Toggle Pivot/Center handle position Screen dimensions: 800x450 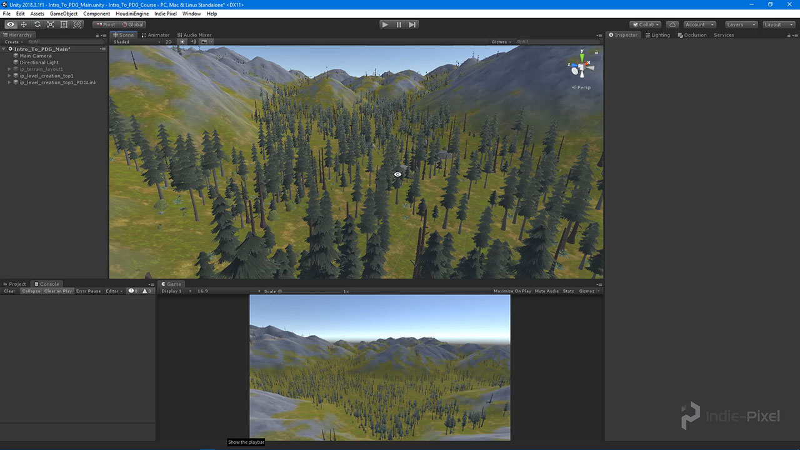point(106,24)
